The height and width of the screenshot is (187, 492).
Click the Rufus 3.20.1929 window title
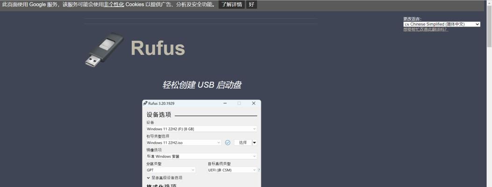point(161,103)
